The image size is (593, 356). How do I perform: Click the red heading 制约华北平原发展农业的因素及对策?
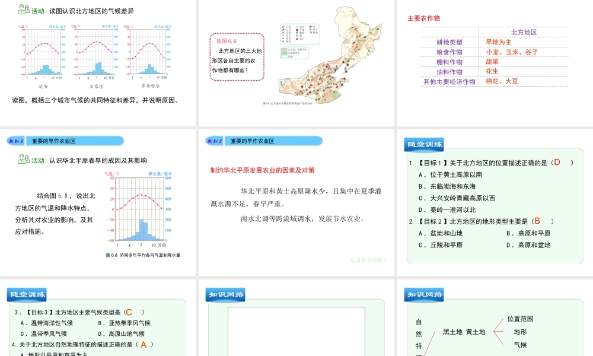coord(263,170)
